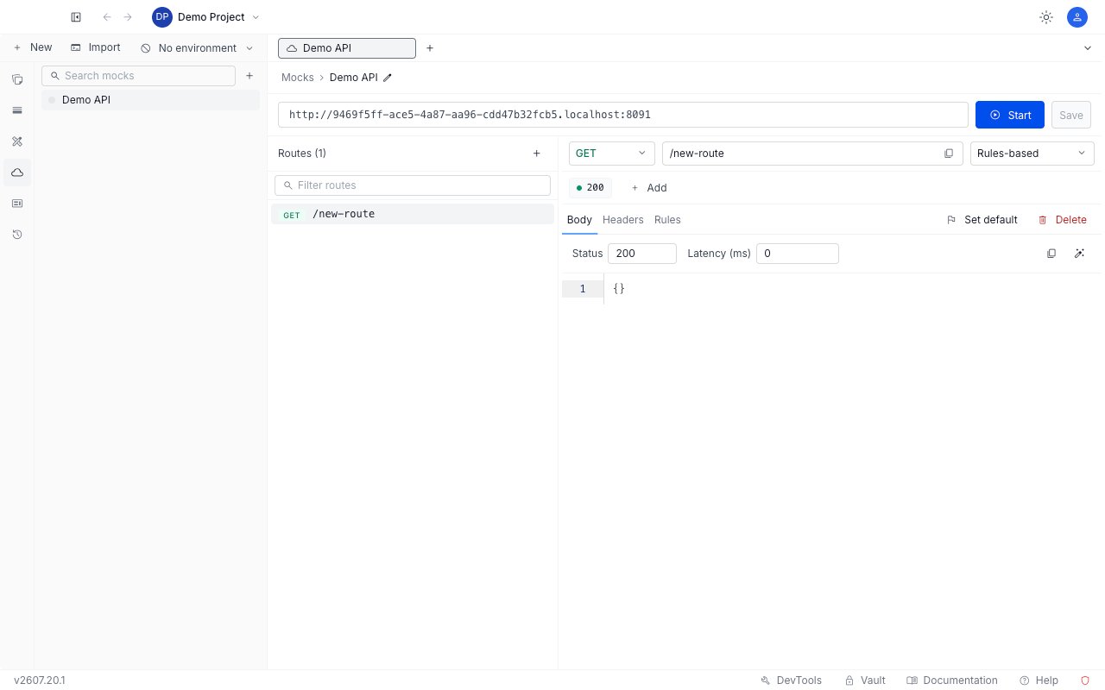Click the DP project avatar
This screenshot has width=1105, height=690.
click(162, 17)
